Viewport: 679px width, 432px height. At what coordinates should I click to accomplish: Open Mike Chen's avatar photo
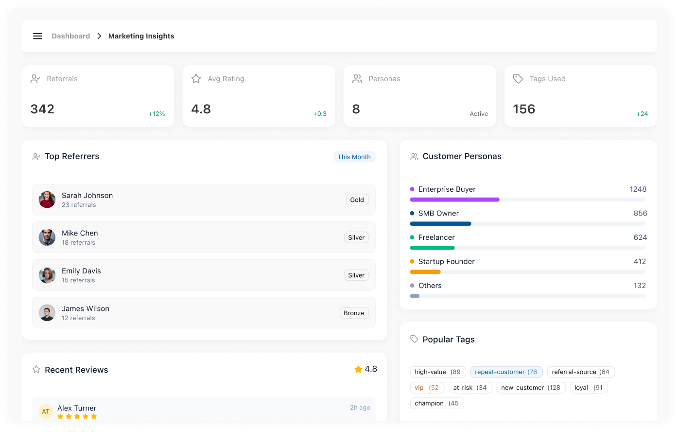47,237
